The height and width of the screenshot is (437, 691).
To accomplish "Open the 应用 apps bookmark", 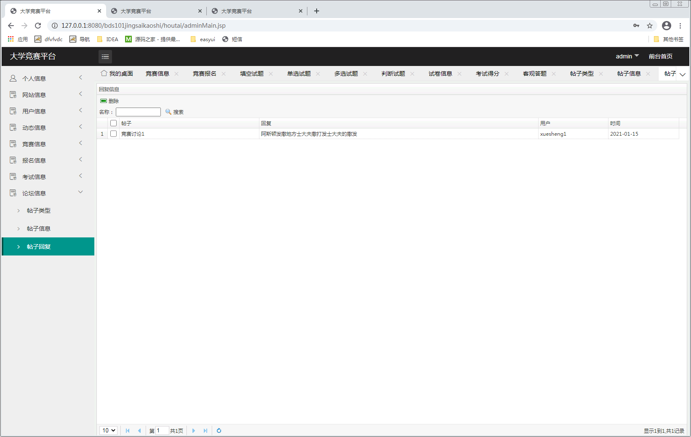I will (x=18, y=39).
